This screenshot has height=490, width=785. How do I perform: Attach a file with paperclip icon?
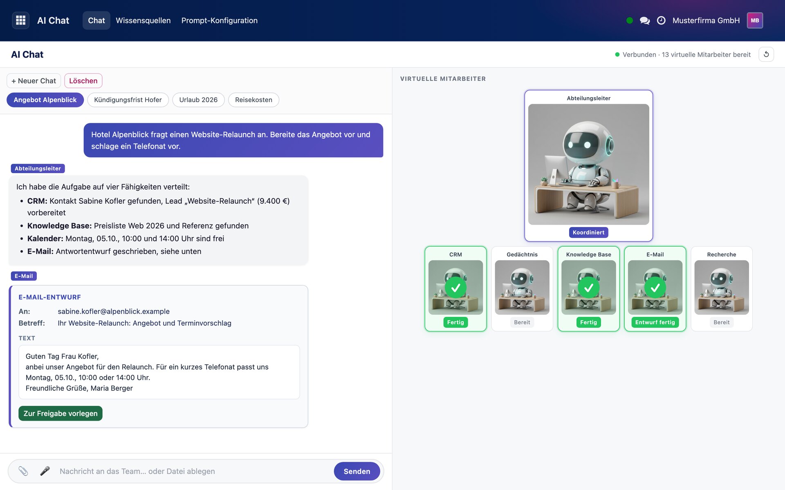coord(23,471)
